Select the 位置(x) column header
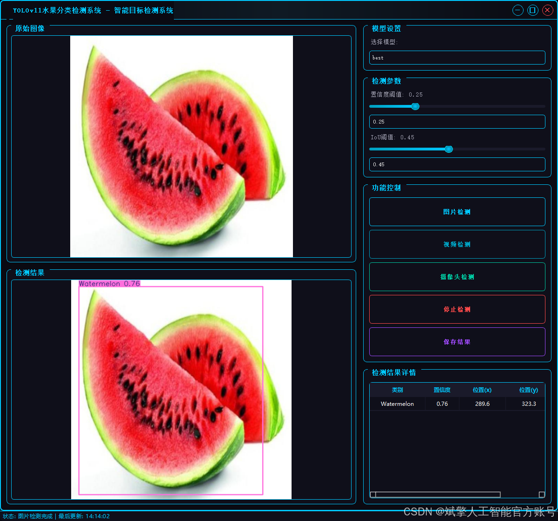 tap(482, 390)
